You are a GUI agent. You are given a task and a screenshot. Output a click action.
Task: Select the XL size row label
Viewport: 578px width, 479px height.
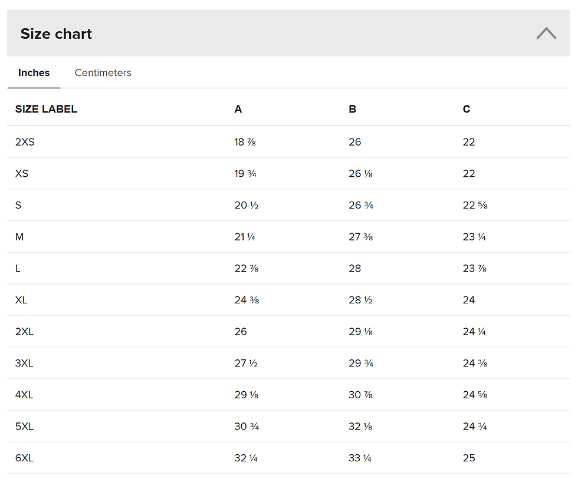21,300
